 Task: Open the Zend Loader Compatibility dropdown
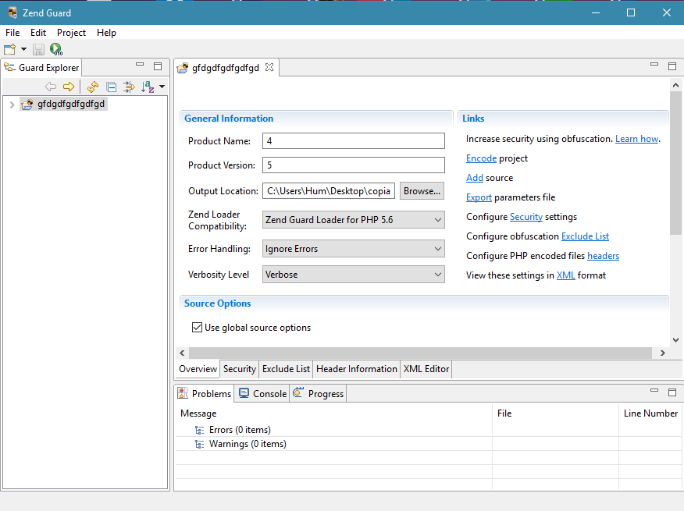(354, 220)
